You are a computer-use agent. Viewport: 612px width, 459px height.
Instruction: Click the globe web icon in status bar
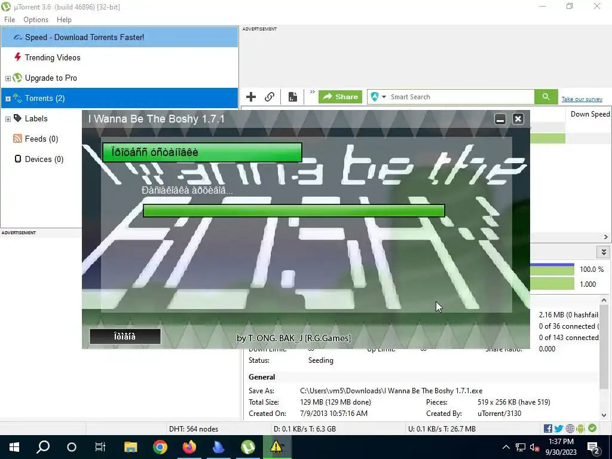click(570, 429)
